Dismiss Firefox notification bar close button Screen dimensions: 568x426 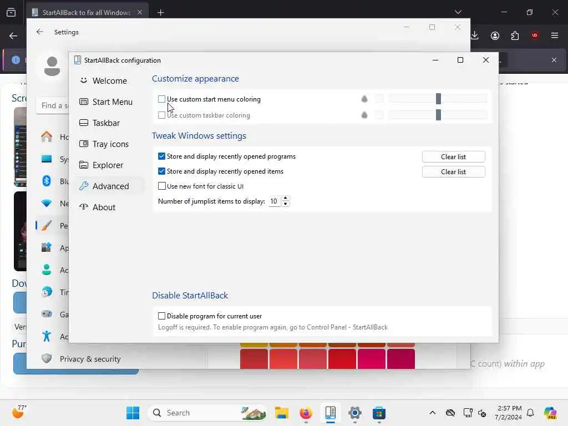click(554, 60)
